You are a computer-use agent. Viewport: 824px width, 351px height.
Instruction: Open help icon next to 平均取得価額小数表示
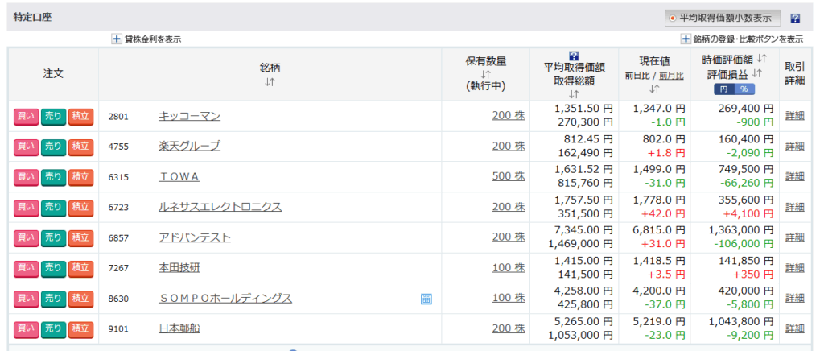pos(795,19)
